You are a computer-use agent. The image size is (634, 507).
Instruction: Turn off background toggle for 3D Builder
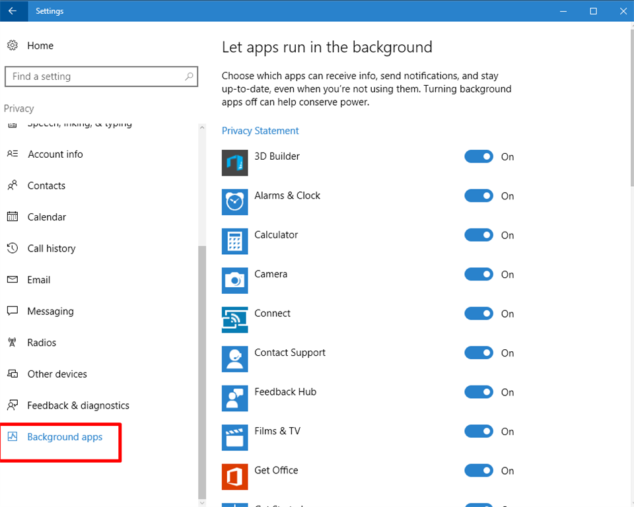coord(478,156)
